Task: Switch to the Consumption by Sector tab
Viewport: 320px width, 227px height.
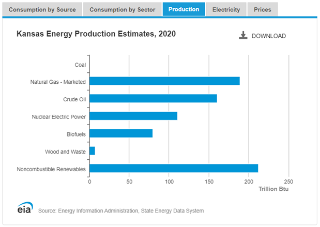Action: click(122, 9)
